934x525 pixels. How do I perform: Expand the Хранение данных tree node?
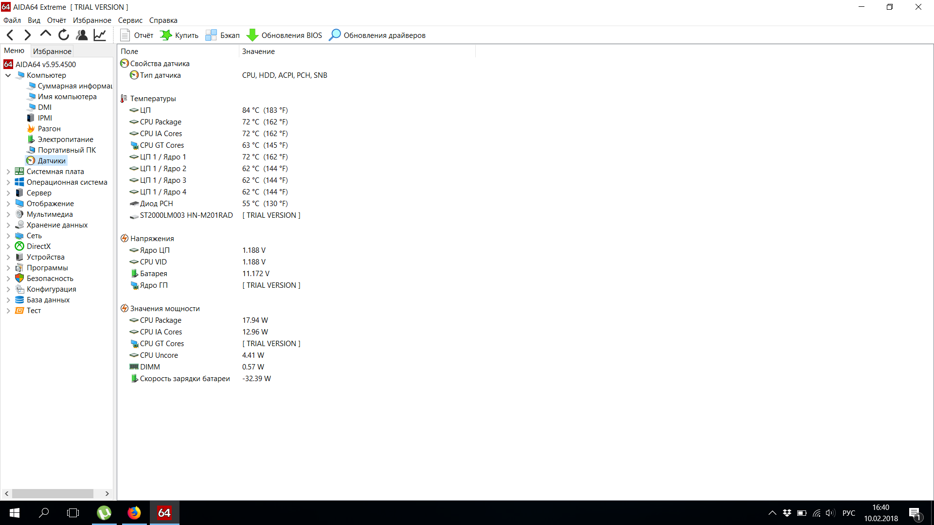(8, 225)
